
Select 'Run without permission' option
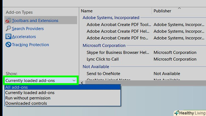[x=28, y=98]
